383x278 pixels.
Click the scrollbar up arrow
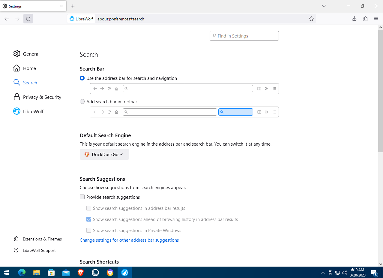click(x=381, y=27)
